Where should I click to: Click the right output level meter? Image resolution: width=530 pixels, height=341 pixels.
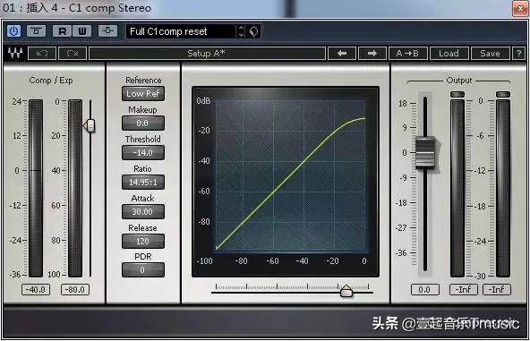(x=503, y=188)
